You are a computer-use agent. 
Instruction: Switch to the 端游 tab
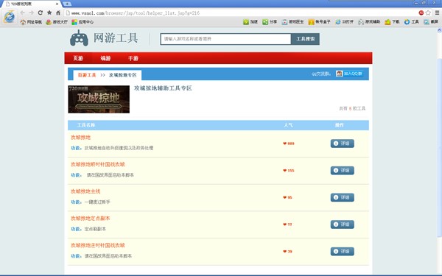[x=105, y=58]
